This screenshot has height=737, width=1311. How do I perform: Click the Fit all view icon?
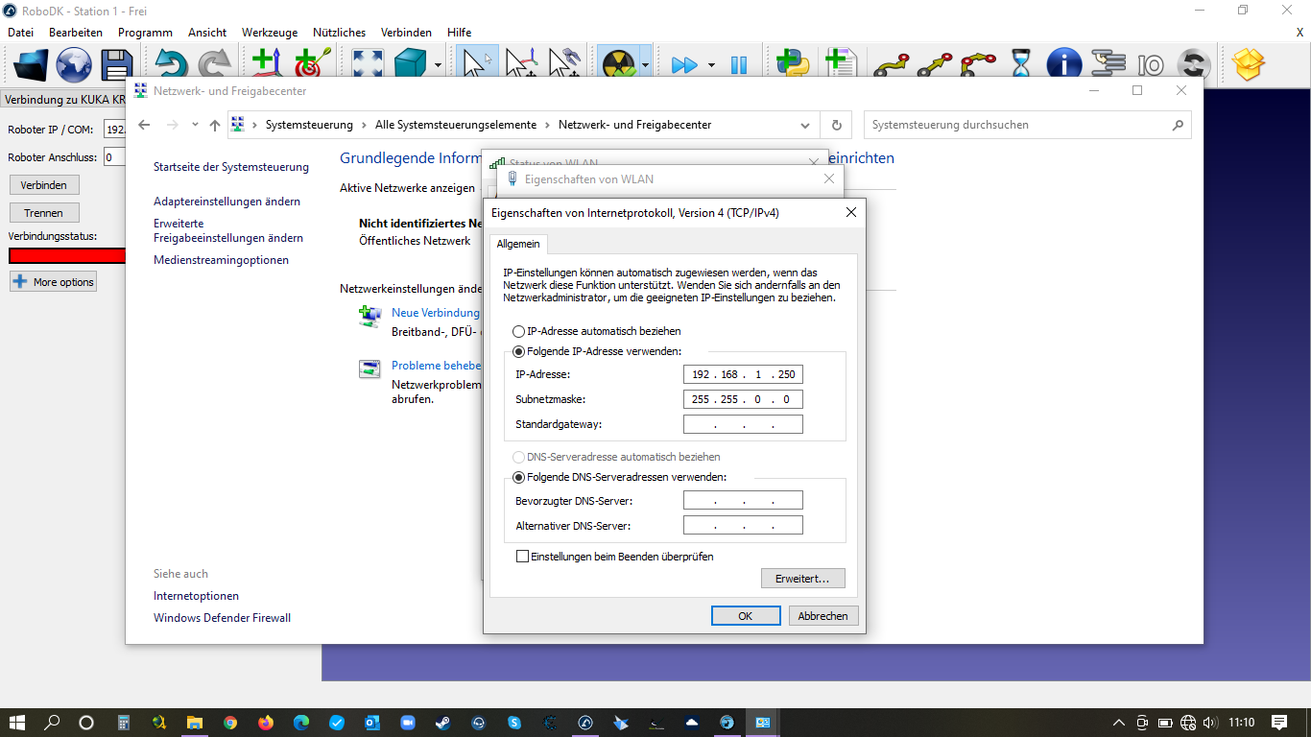click(x=369, y=65)
